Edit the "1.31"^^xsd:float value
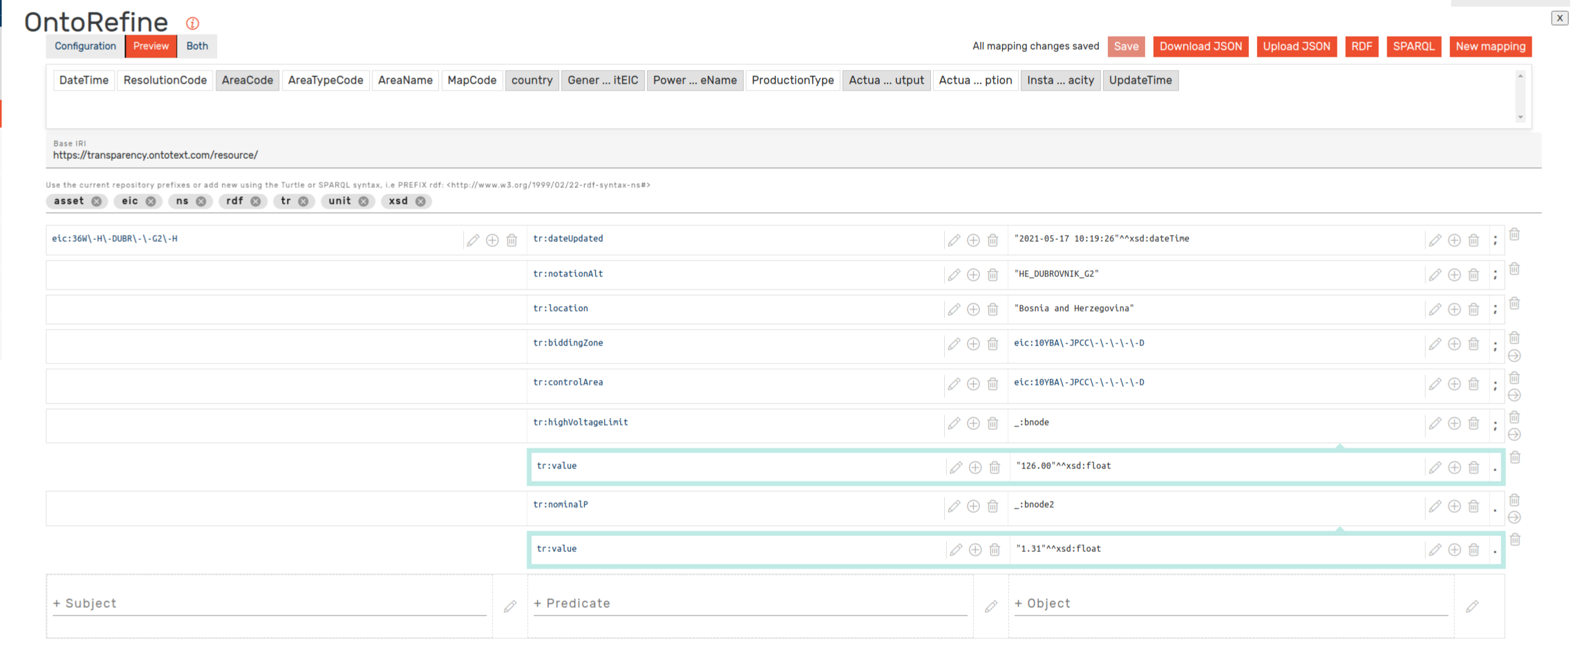 point(1435,550)
